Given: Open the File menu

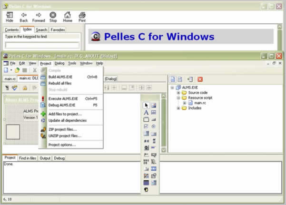Looking at the screenshot, I should pyautogui.click(x=12, y=63).
